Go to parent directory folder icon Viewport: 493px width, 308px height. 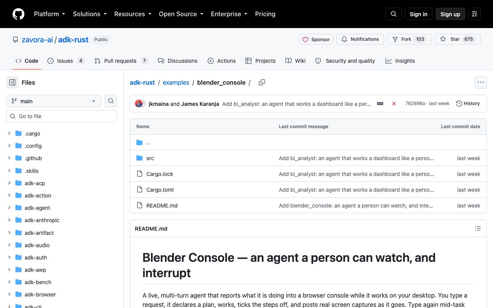coord(139,142)
